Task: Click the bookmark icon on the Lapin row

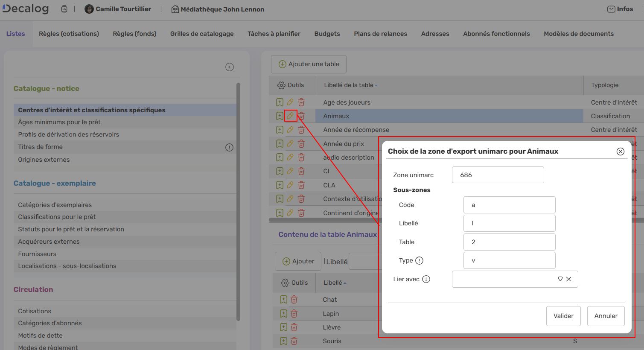Action: point(283,313)
